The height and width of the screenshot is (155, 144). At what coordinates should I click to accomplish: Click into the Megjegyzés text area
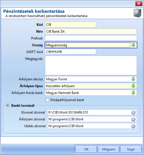[91, 66]
